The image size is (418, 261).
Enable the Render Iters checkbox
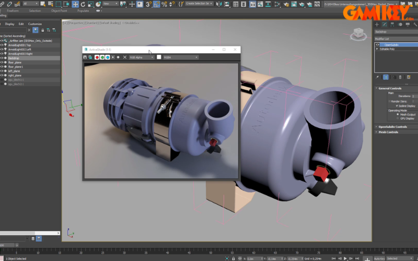(390, 101)
